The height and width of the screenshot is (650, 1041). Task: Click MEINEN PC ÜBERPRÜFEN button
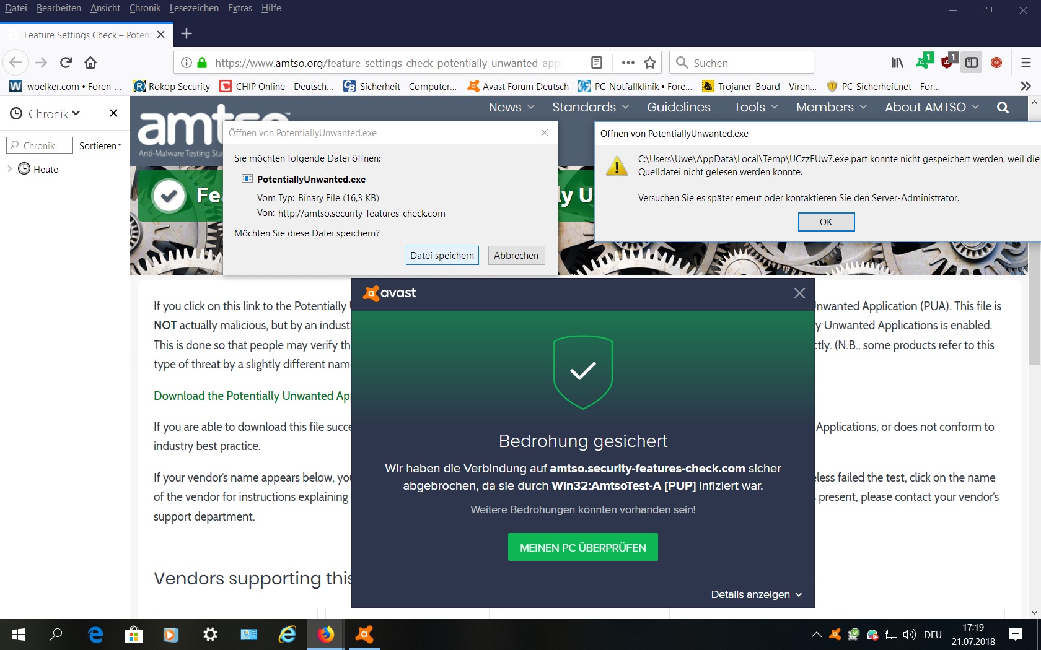tap(582, 547)
